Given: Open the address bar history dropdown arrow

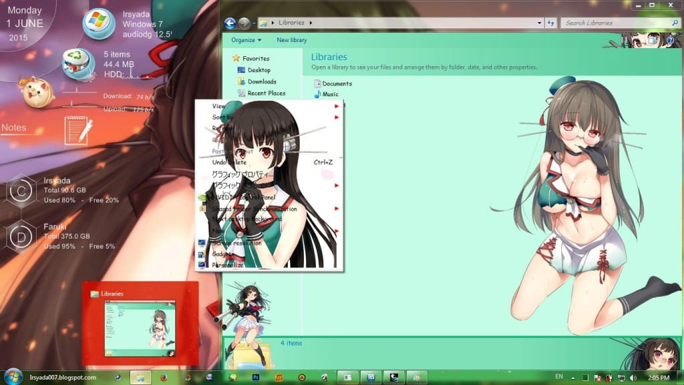Looking at the screenshot, I should tap(539, 23).
